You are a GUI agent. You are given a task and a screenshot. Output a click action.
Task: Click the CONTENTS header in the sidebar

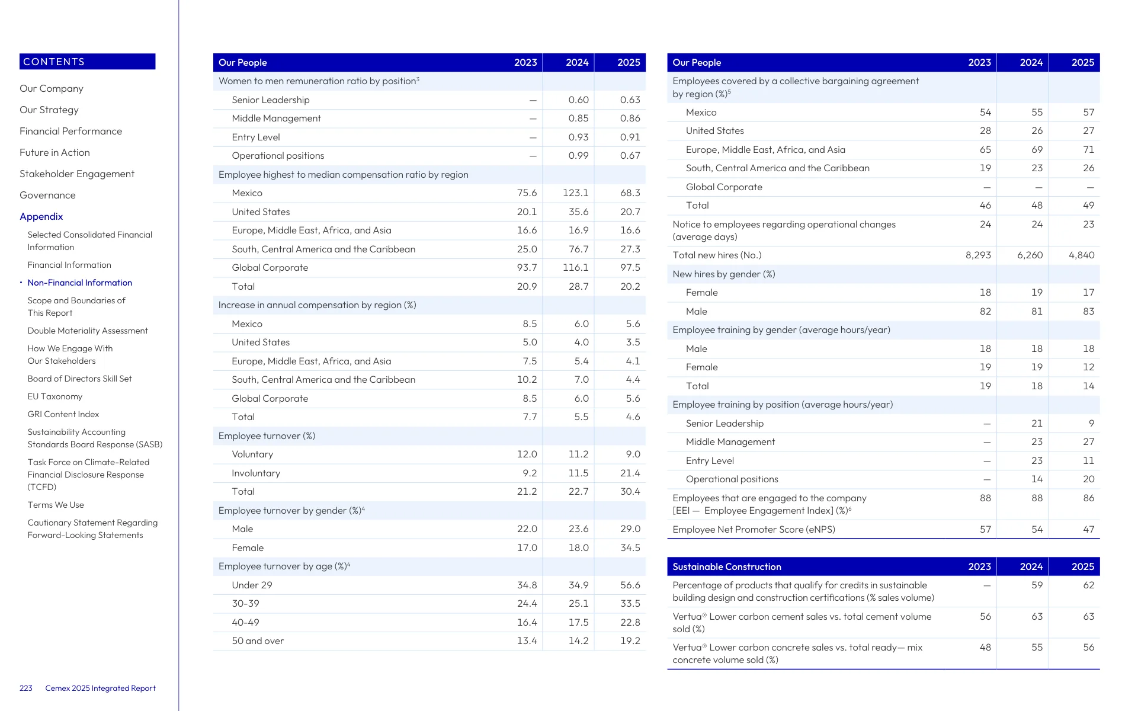[x=88, y=62]
